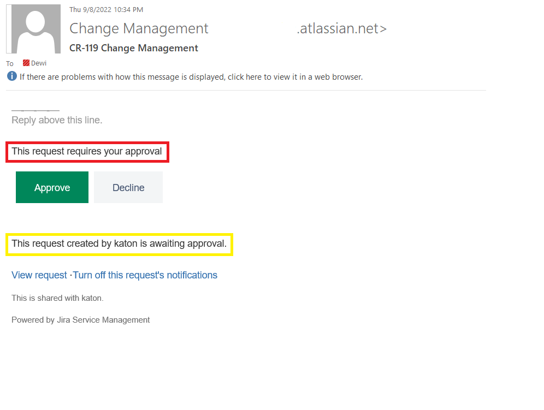Open the View request link
Image resolution: width=544 pixels, height=410 pixels.
coord(39,275)
